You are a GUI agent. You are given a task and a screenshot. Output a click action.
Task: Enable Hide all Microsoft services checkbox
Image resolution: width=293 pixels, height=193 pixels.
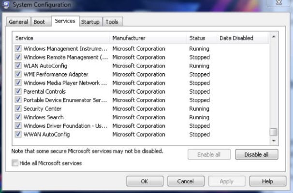pos(15,164)
